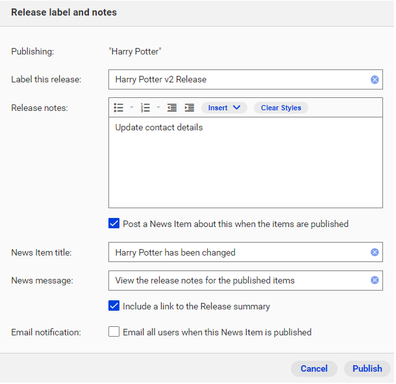396x384 pixels.
Task: Uncheck Post a News Item checkbox
Action: click(x=114, y=224)
